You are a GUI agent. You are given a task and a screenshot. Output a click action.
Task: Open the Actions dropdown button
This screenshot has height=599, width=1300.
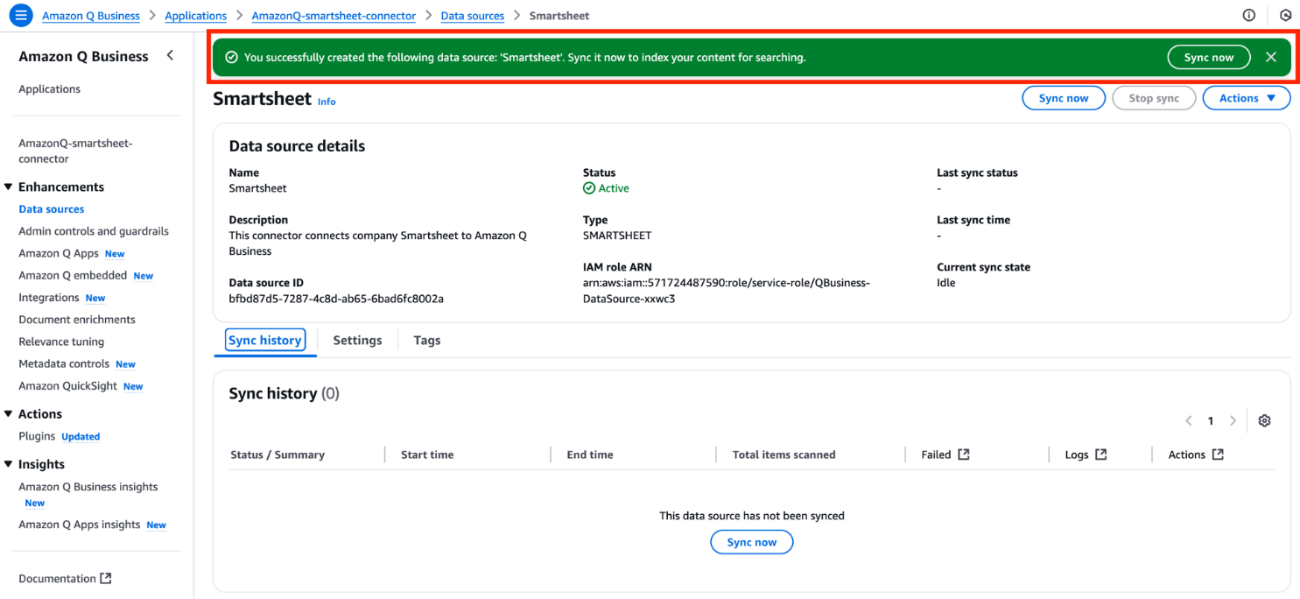(x=1247, y=98)
